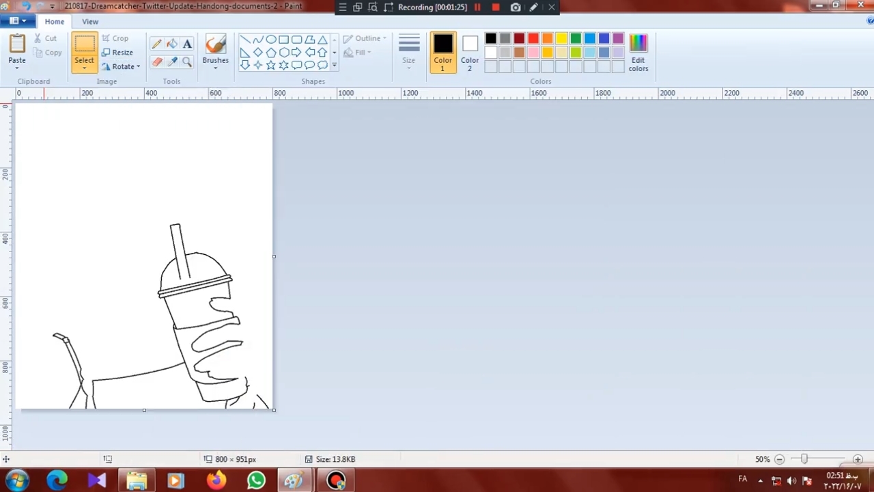Screen dimensions: 874x492
Task: Open WhatsApp from the taskbar
Action: pos(256,480)
